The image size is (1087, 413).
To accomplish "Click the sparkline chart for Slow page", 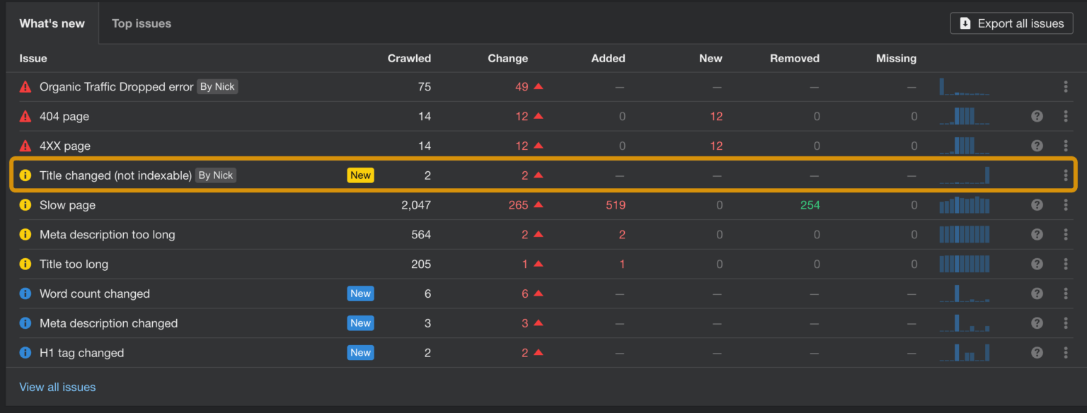I will click(965, 204).
